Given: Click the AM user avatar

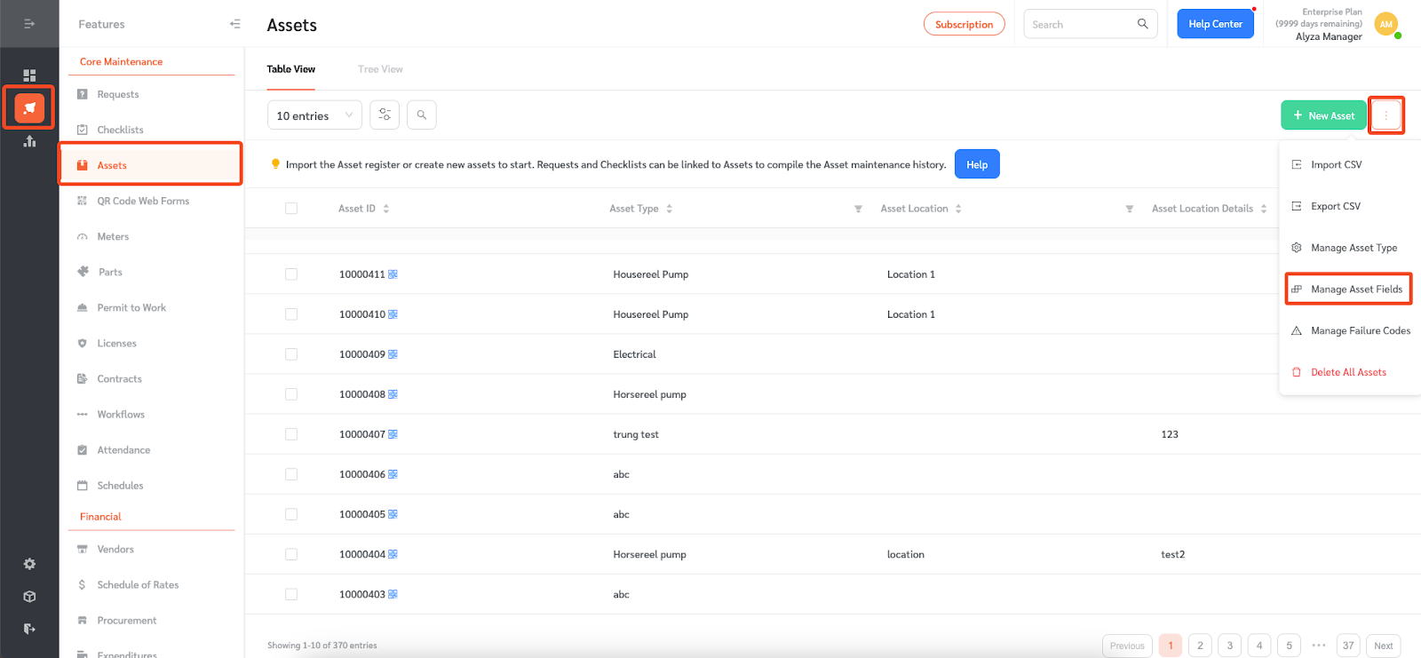Looking at the screenshot, I should click(1385, 25).
